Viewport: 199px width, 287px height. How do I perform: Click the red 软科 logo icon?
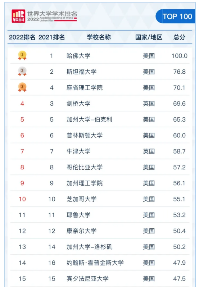(18, 16)
